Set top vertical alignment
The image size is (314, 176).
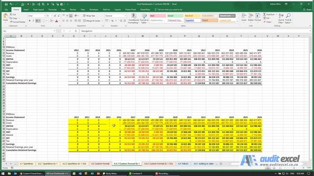[63, 16]
